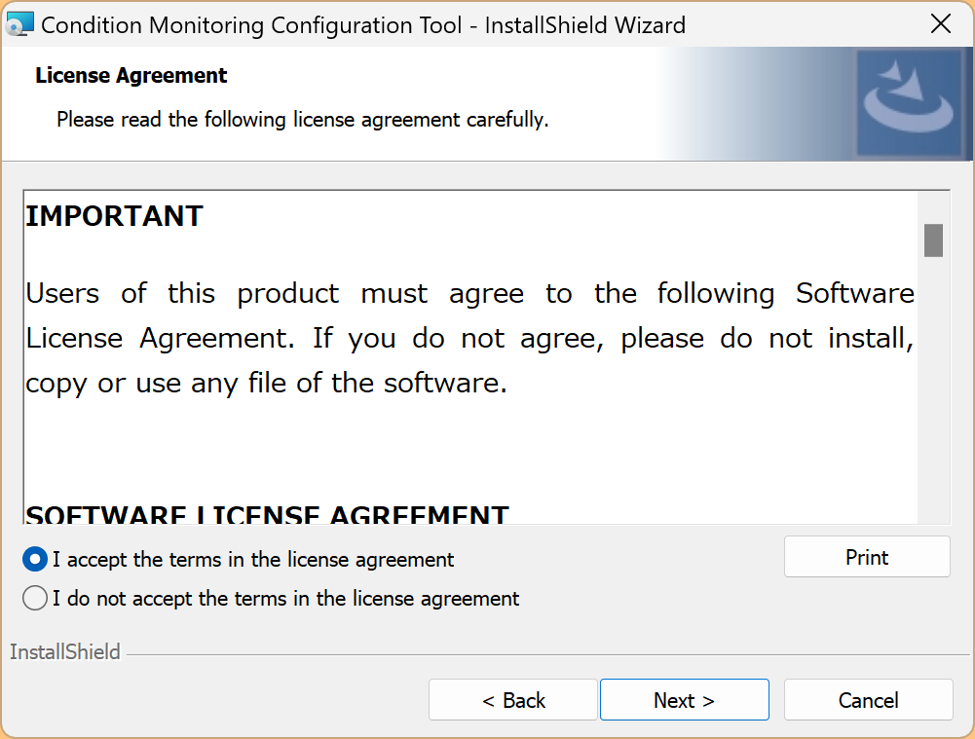Image resolution: width=975 pixels, height=739 pixels.
Task: Click the SOFTWARE LICENSE AGREEMENT heading
Action: pyautogui.click(x=267, y=514)
